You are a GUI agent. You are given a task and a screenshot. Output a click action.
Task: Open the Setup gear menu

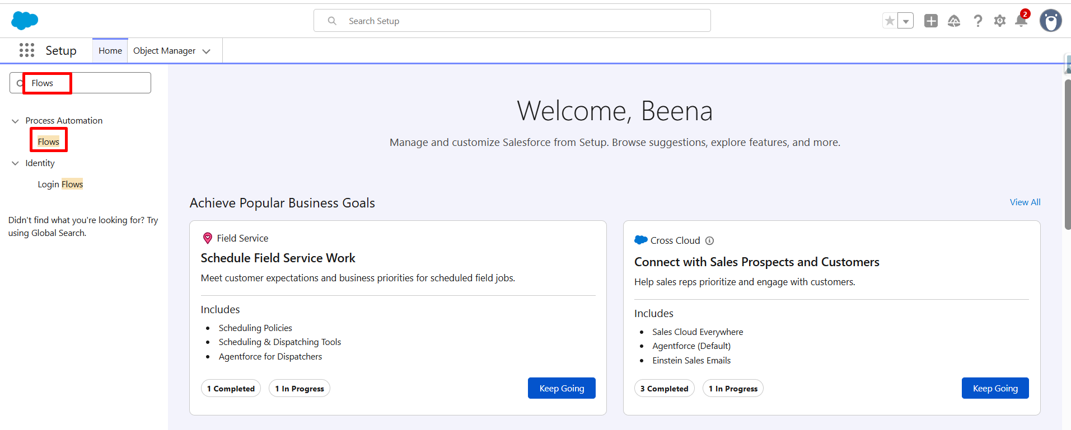click(1000, 21)
